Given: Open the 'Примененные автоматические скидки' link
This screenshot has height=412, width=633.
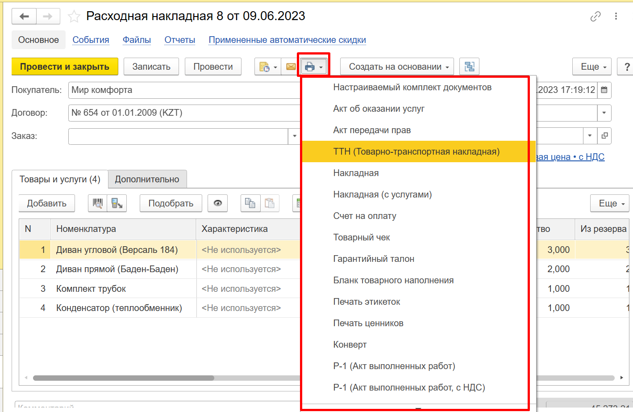Looking at the screenshot, I should [x=287, y=40].
